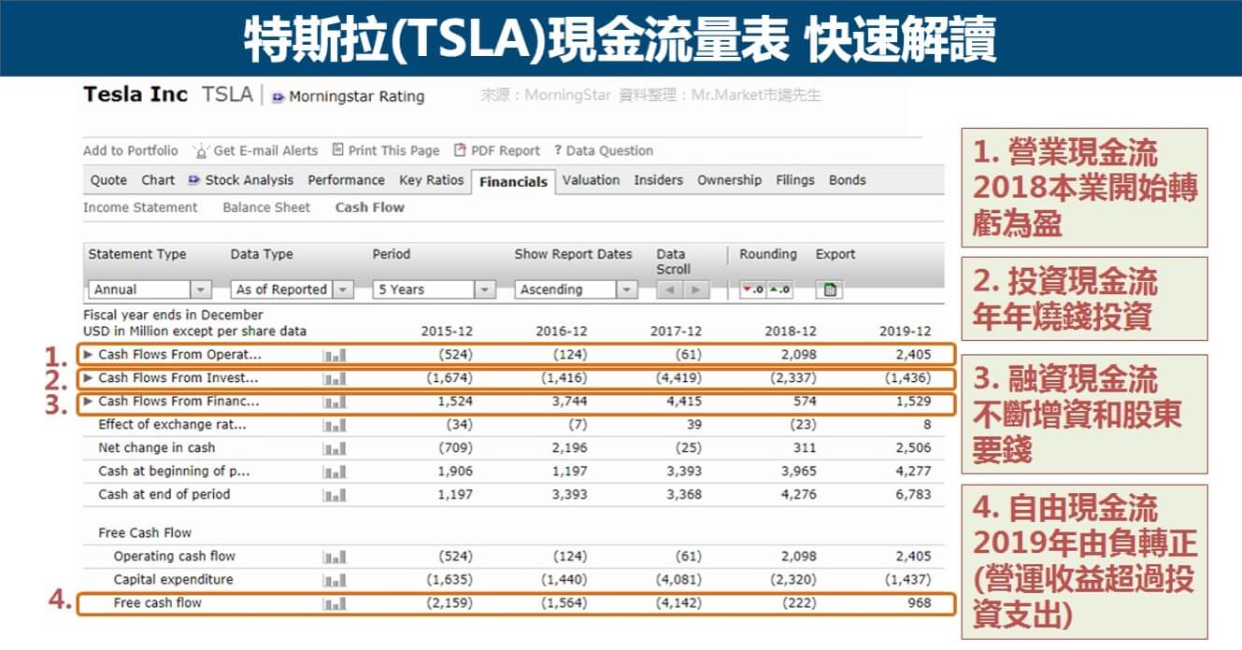Open chart icon beside Capital expenditure

coord(334,580)
